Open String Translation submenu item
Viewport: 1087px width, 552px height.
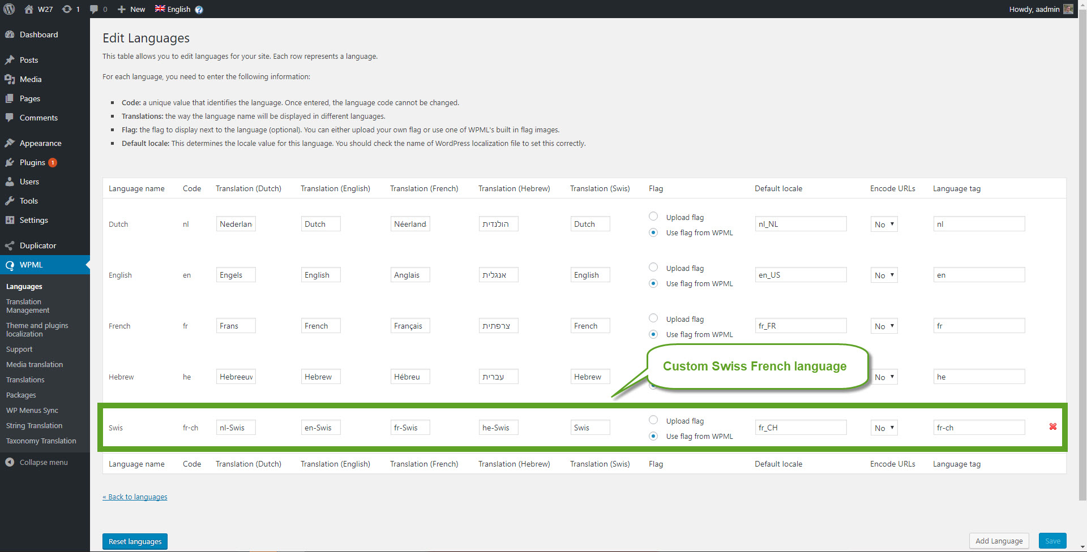[x=34, y=425]
